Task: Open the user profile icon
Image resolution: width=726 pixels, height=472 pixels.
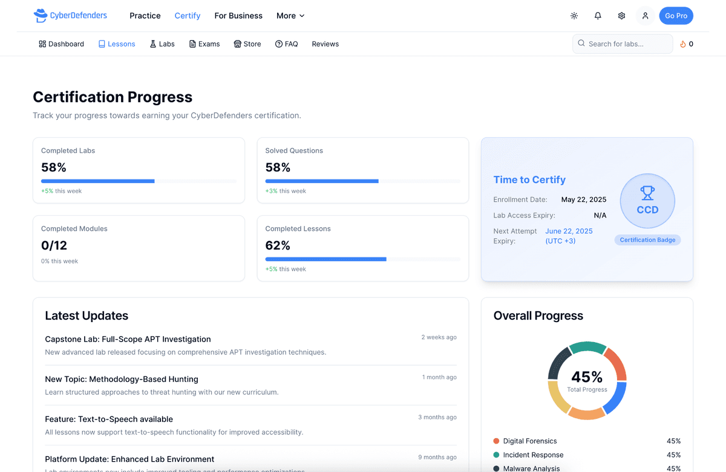Action: pyautogui.click(x=645, y=16)
